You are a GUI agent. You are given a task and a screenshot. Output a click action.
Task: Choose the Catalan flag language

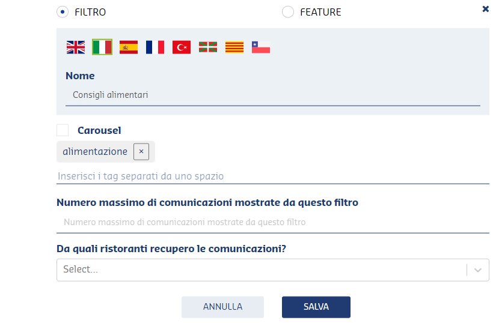pos(234,47)
